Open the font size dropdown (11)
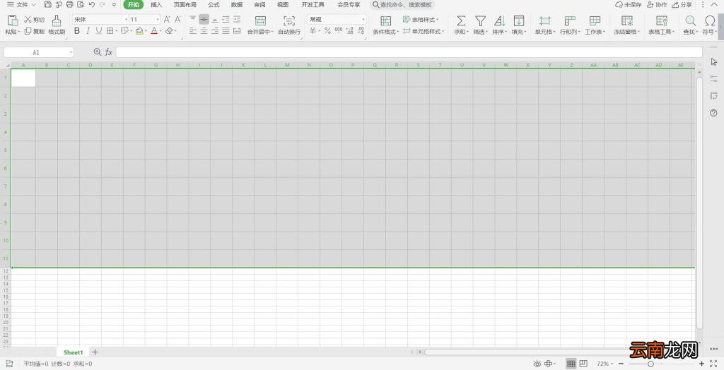Viewport: 724px width, 370px height. pyautogui.click(x=158, y=19)
